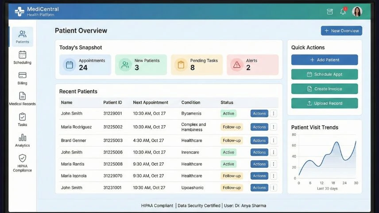Open more options for patient 31225006
Viewport: 379px width, 213px height.
tap(273, 152)
